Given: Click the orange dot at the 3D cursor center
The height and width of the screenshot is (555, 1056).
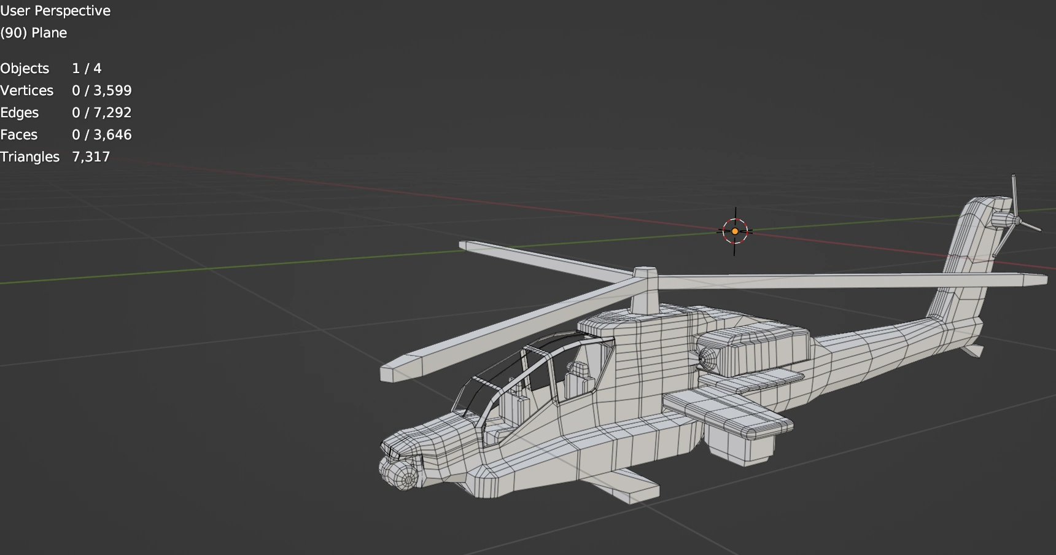Looking at the screenshot, I should pos(734,231).
